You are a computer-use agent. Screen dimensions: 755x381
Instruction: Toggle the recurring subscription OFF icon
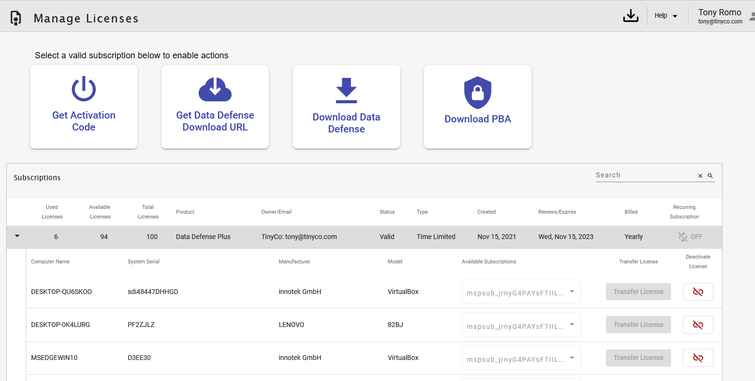tap(683, 237)
